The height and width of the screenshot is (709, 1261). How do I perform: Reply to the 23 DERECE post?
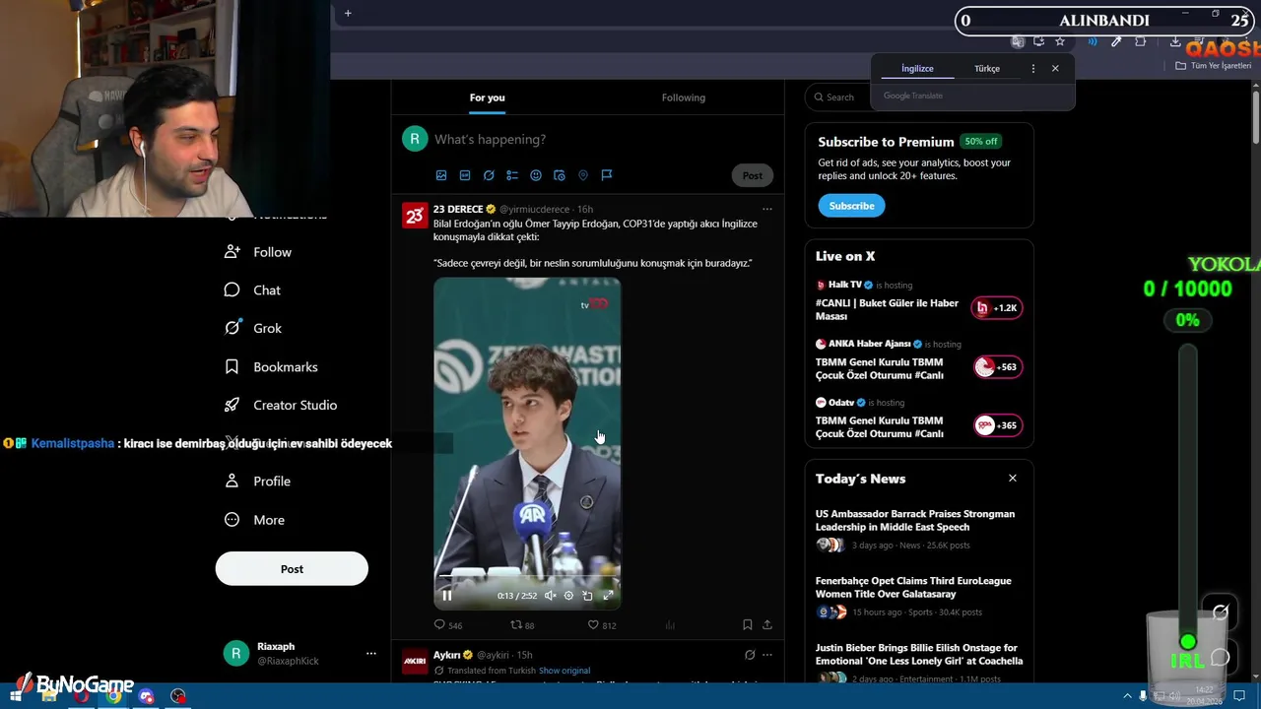point(448,624)
